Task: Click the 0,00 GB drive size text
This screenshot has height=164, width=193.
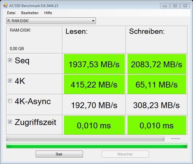Action: [x=17, y=49]
